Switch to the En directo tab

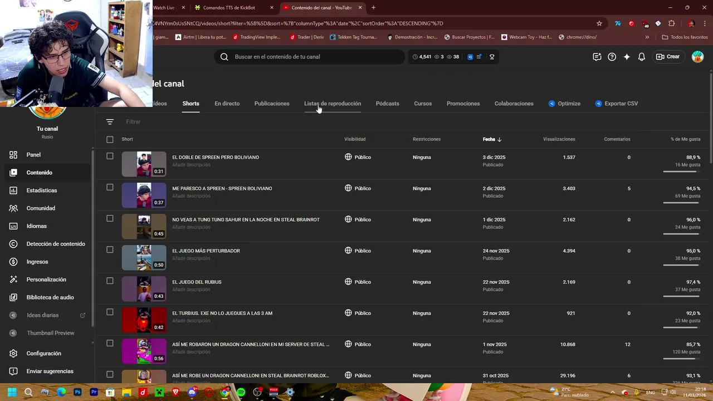pos(227,104)
